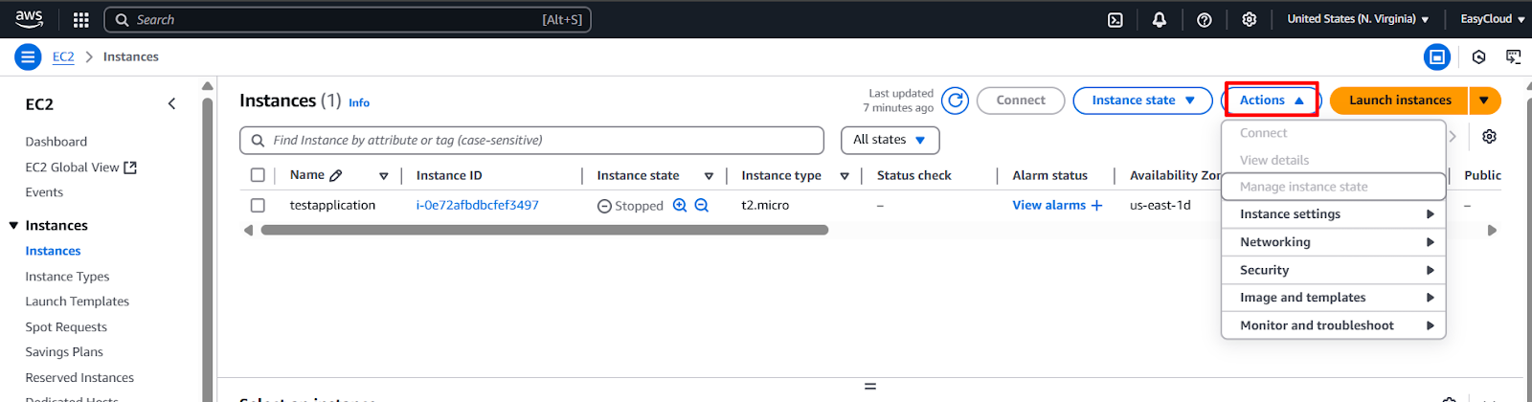This screenshot has width=1532, height=402.
Task: Zoom in filter on Stopped state
Action: [680, 205]
